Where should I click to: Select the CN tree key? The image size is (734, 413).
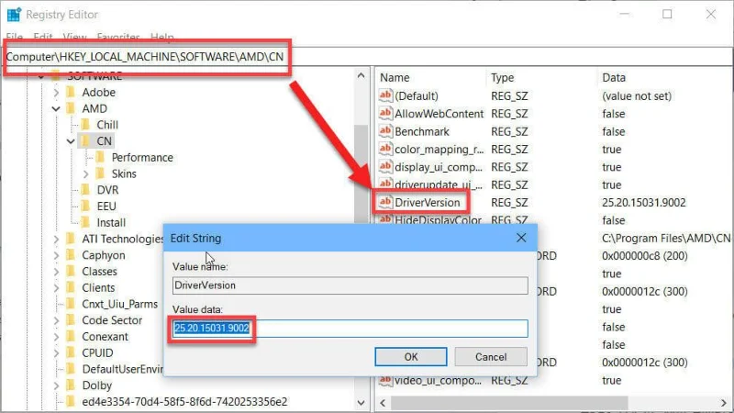tap(104, 141)
